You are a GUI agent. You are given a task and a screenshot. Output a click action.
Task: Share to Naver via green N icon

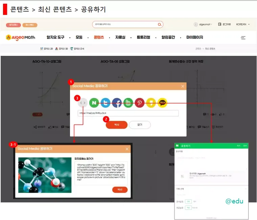tap(94, 103)
